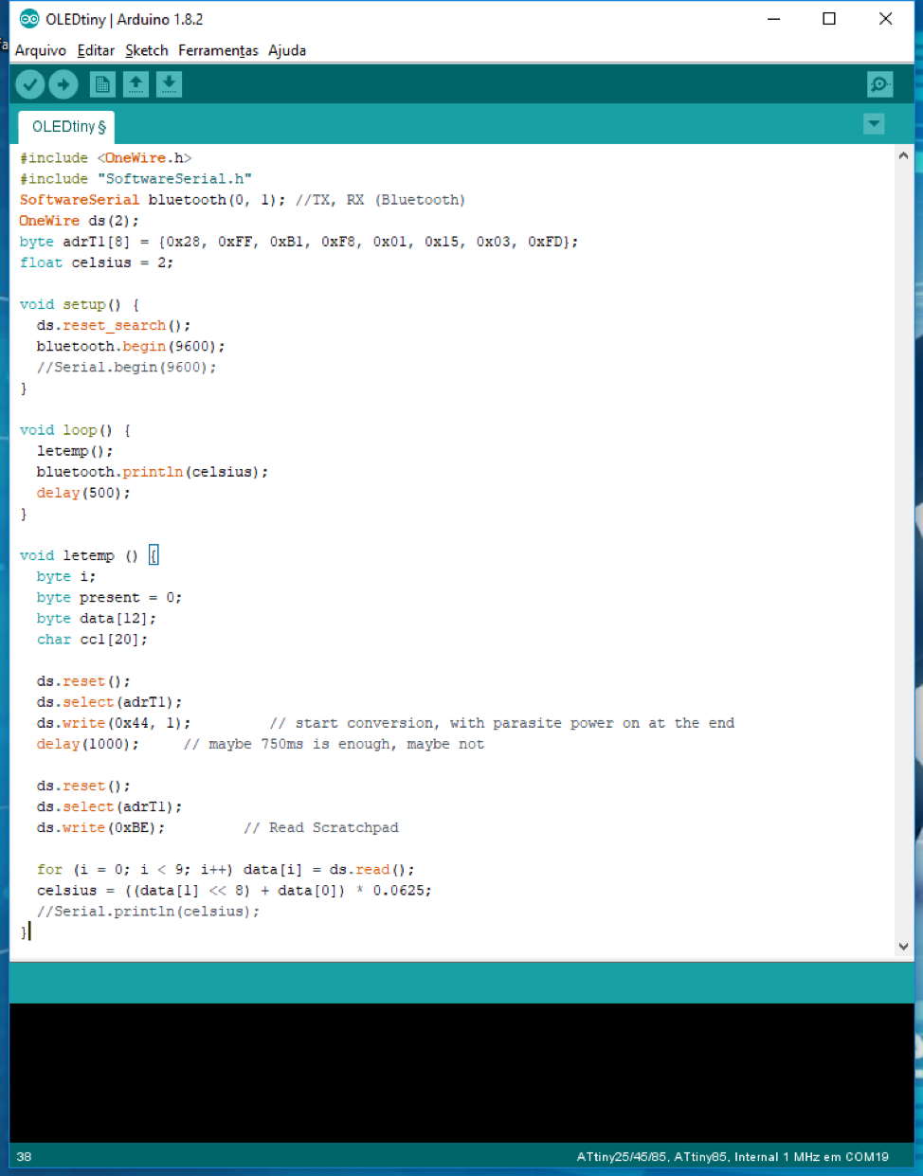Close the Arduino IDE window
The width and height of the screenshot is (923, 1176).
pos(885,19)
